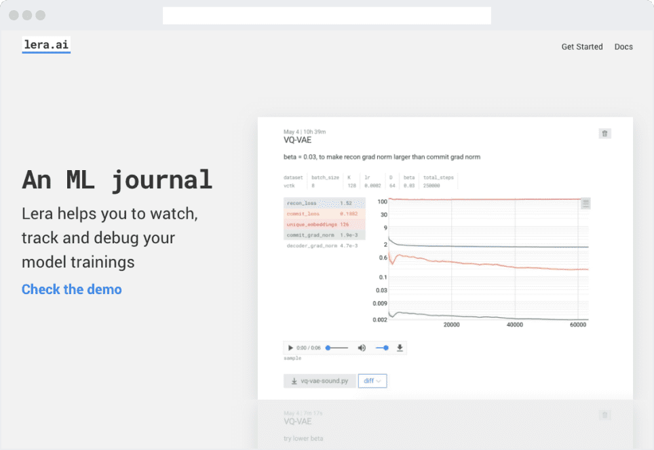Click the Check the demo link
The image size is (654, 450).
coord(71,289)
